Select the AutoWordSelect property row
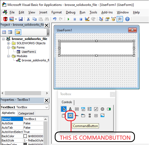The width and height of the screenshot is (151, 145). point(22,132)
